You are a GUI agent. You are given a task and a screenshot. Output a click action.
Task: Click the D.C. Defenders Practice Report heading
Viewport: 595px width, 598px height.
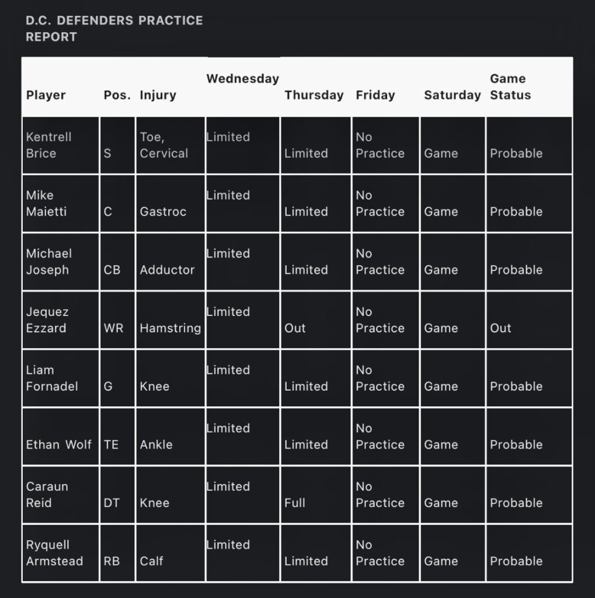(x=114, y=29)
